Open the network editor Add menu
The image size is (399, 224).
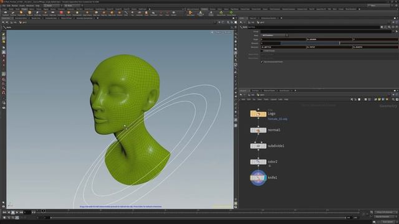[x=243, y=100]
